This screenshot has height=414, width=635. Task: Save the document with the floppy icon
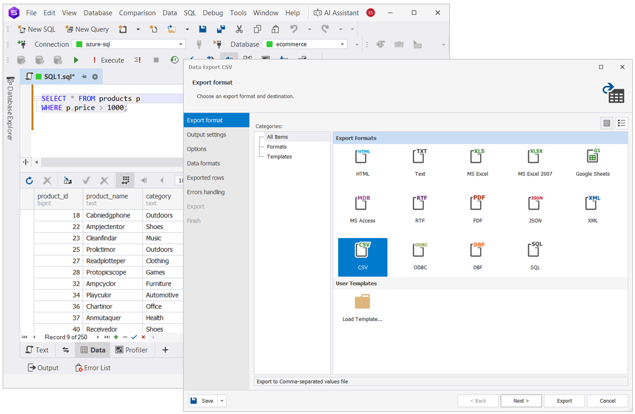(203, 29)
